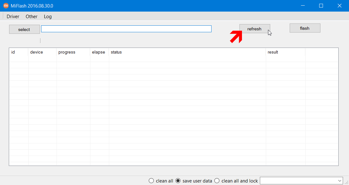The width and height of the screenshot is (349, 185).
Task: Click the result column header
Action: click(285, 52)
